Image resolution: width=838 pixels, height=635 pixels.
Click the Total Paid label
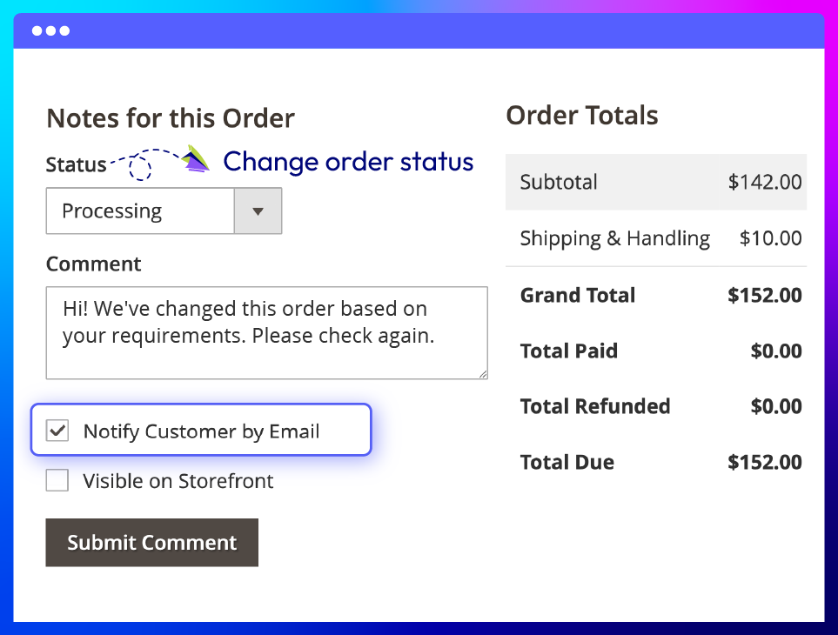click(568, 351)
